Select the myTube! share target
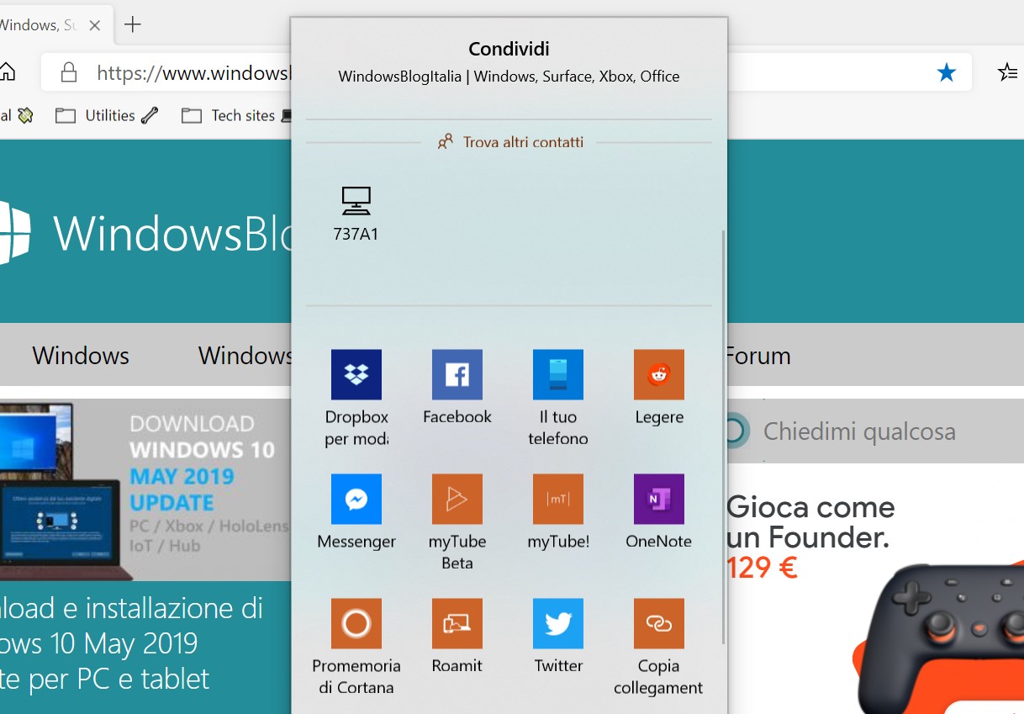1024x714 pixels. coord(558,512)
